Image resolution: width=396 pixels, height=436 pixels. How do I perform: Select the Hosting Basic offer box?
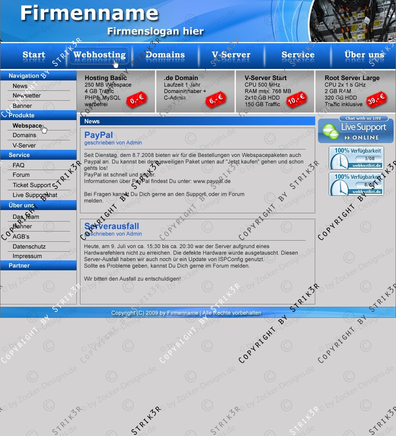tap(116, 91)
